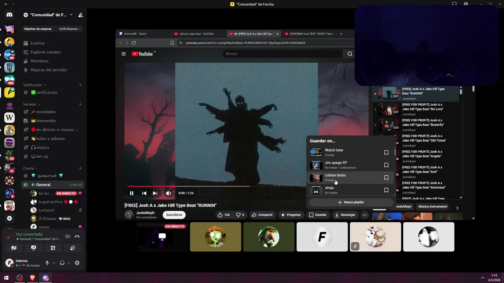This screenshot has width=504, height=283.
Task: Click the Preguntar button
Action: 291,215
